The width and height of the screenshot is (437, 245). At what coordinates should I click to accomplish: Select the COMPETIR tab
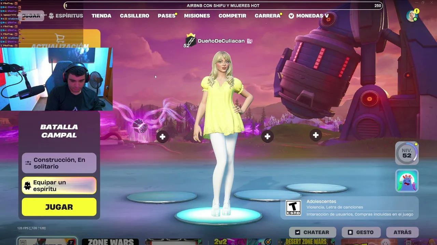click(232, 16)
